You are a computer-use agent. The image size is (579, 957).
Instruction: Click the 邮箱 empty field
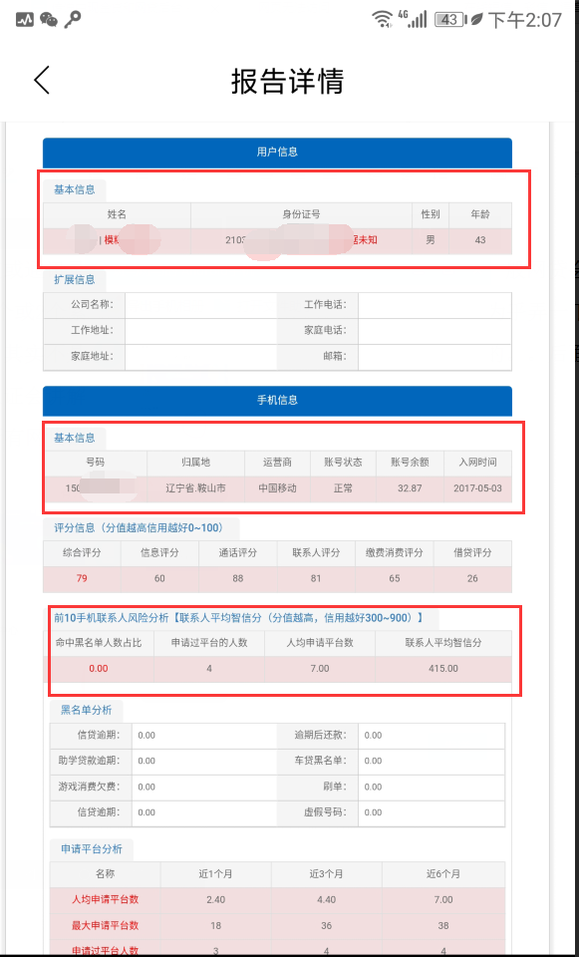point(434,357)
